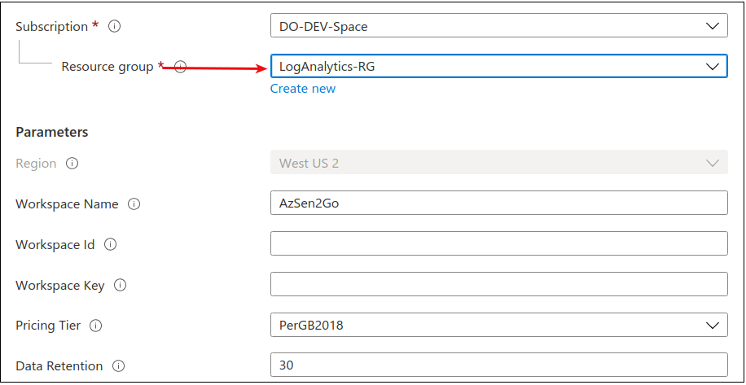Screen dimensions: 746x385
Task: Click the Subscription field label text
Action: 51,26
